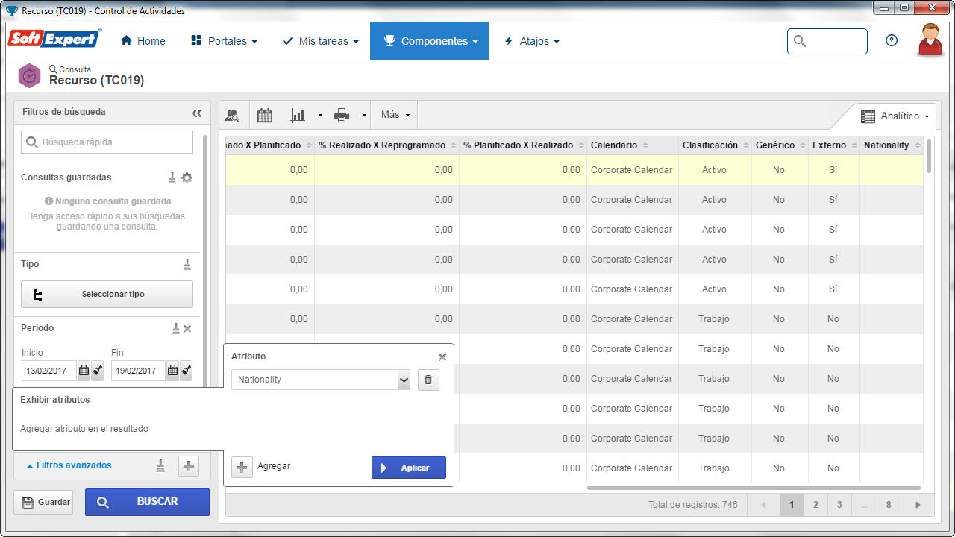Open the Mis tareas menu
Screen dimensions: 955x537
point(320,41)
